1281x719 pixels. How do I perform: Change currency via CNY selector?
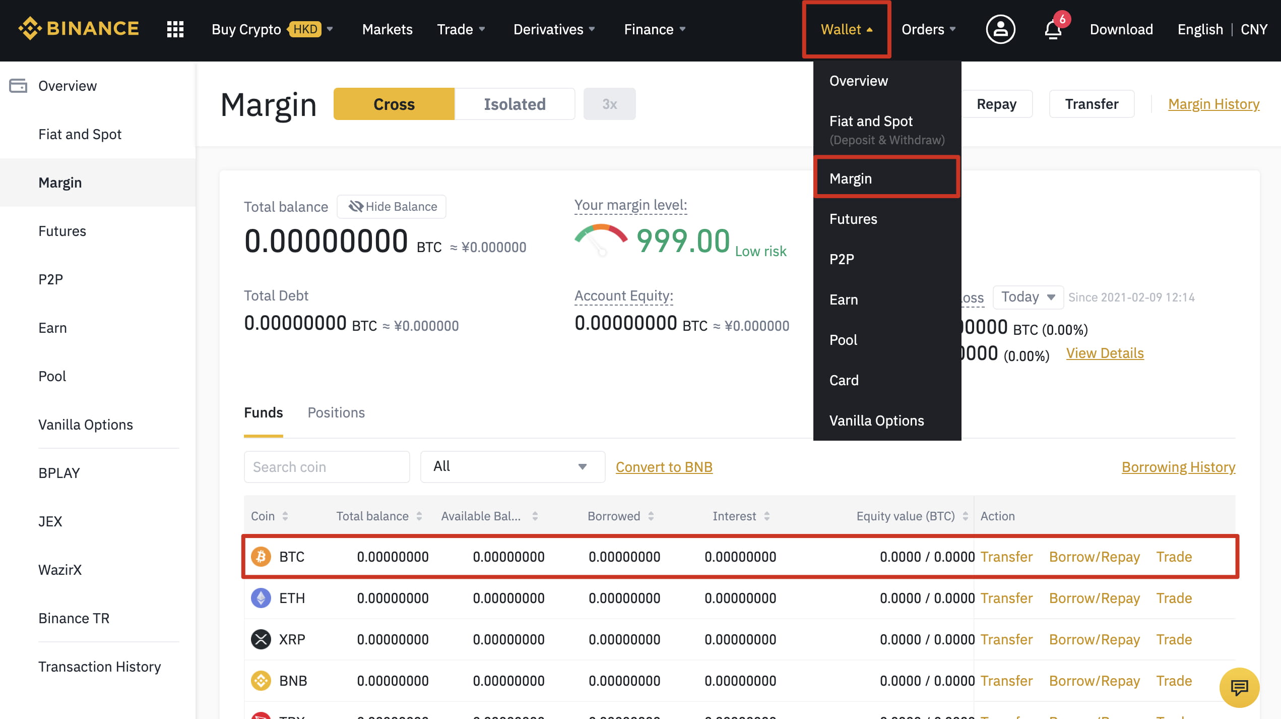click(1254, 29)
